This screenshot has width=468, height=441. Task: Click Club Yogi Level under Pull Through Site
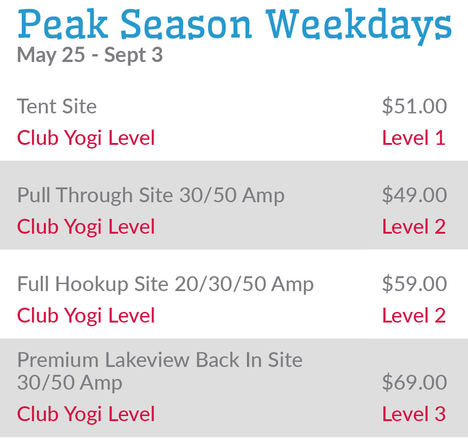click(86, 227)
